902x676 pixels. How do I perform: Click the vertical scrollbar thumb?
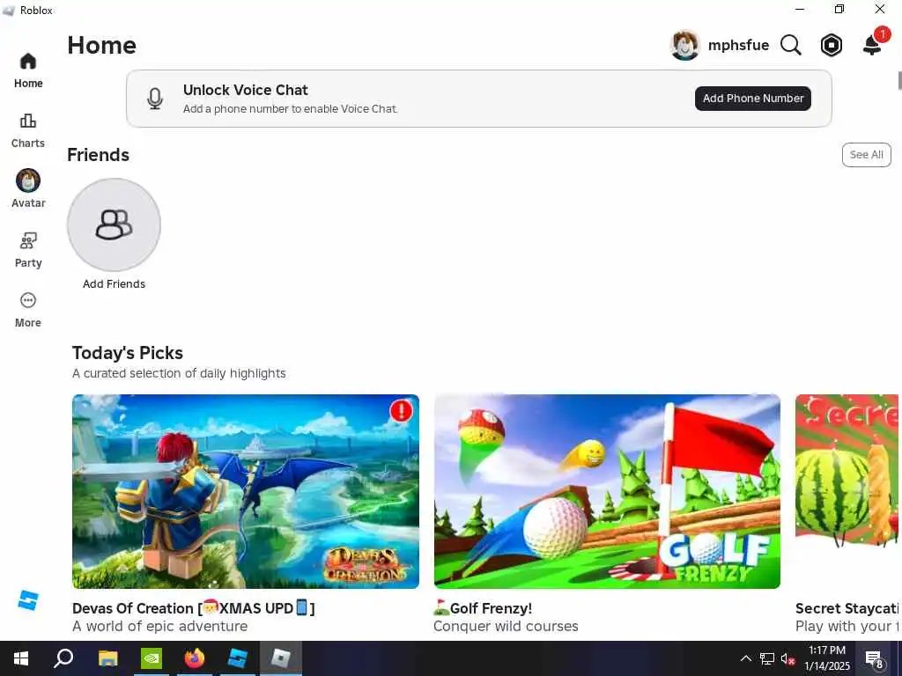pos(899,80)
